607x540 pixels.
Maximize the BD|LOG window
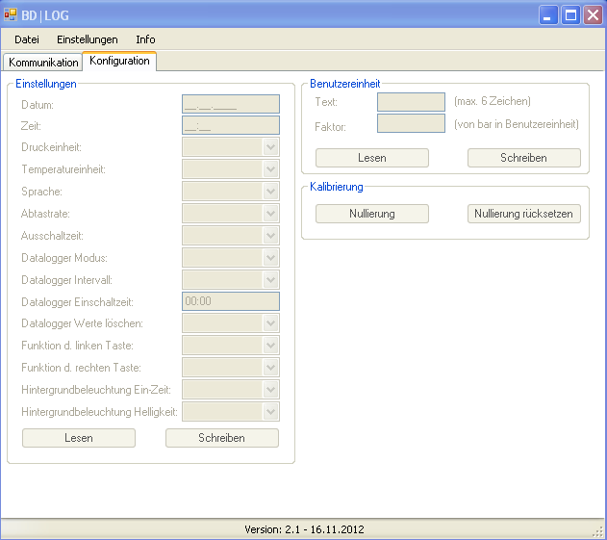[570, 15]
